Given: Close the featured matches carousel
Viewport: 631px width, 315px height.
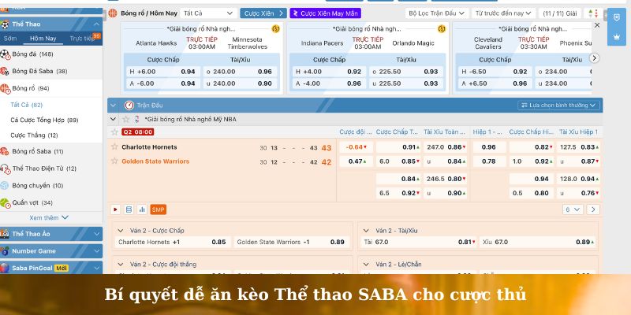Looking at the screenshot, I should click(x=597, y=25).
